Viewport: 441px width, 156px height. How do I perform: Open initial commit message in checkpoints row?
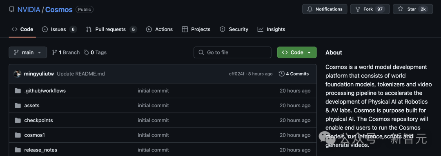pos(153,120)
